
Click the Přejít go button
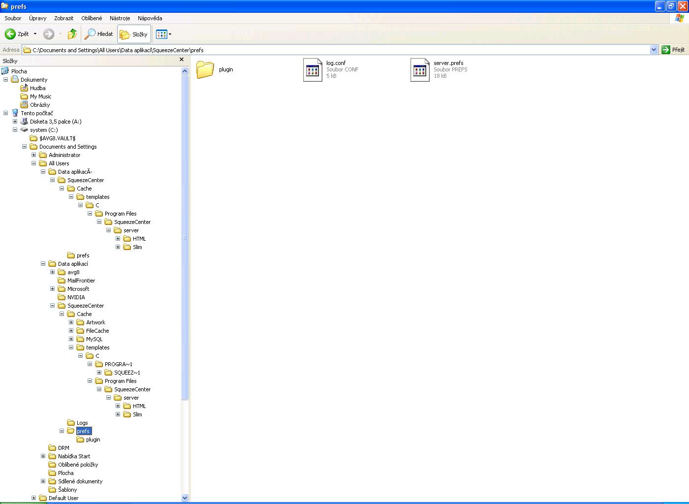674,50
